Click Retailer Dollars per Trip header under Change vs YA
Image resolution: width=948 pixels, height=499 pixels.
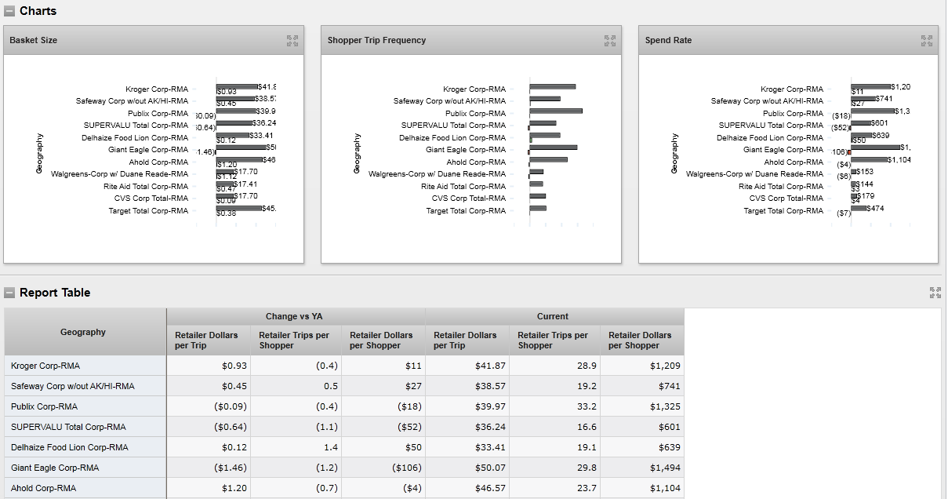pyautogui.click(x=206, y=340)
